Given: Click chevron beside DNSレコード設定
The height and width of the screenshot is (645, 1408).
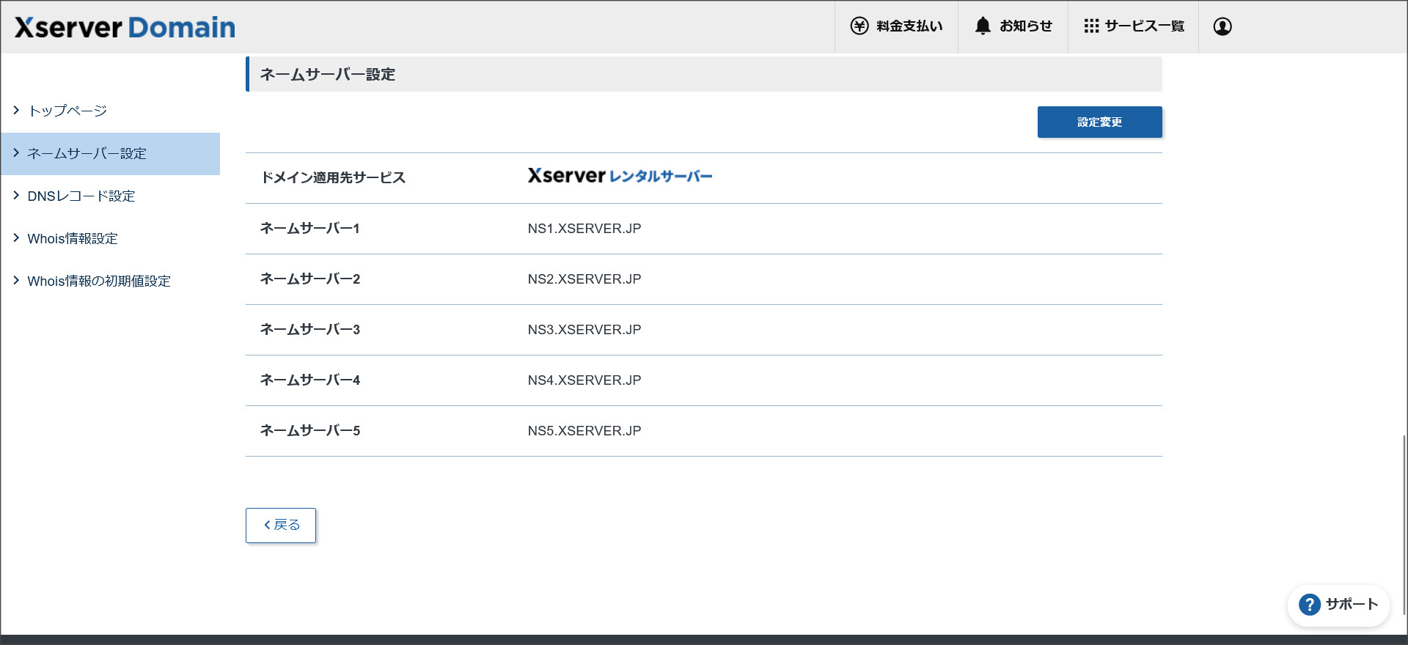Looking at the screenshot, I should tap(16, 196).
